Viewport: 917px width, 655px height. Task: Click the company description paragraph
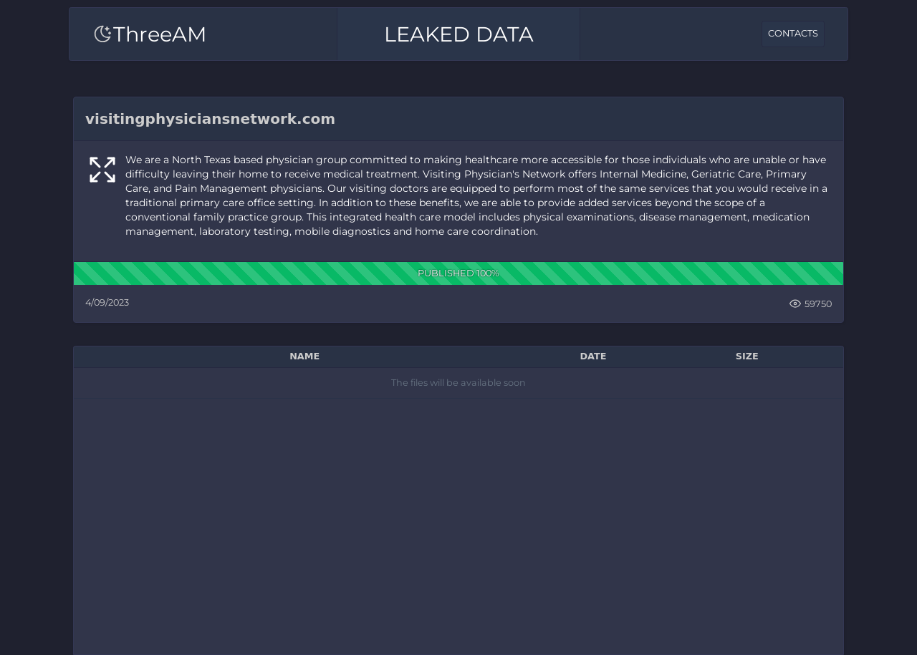pos(476,195)
